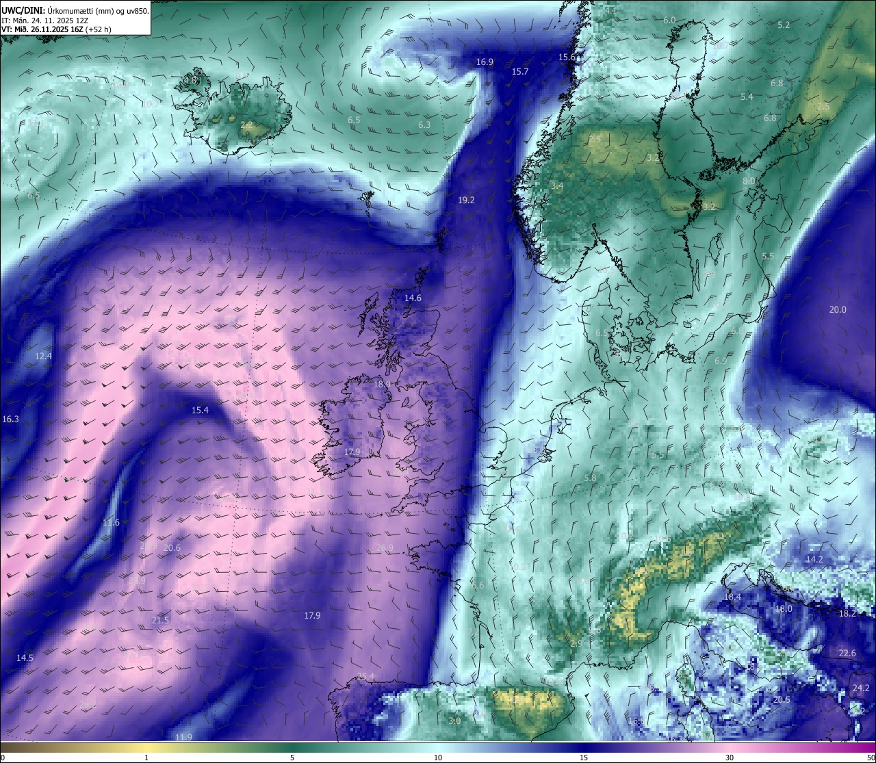Click the 15.4 value on the map

[x=200, y=411]
